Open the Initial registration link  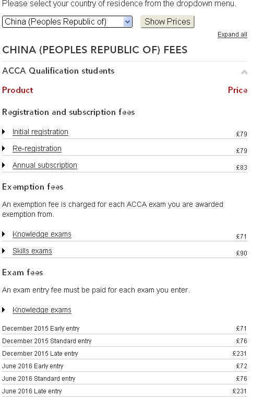[40, 132]
